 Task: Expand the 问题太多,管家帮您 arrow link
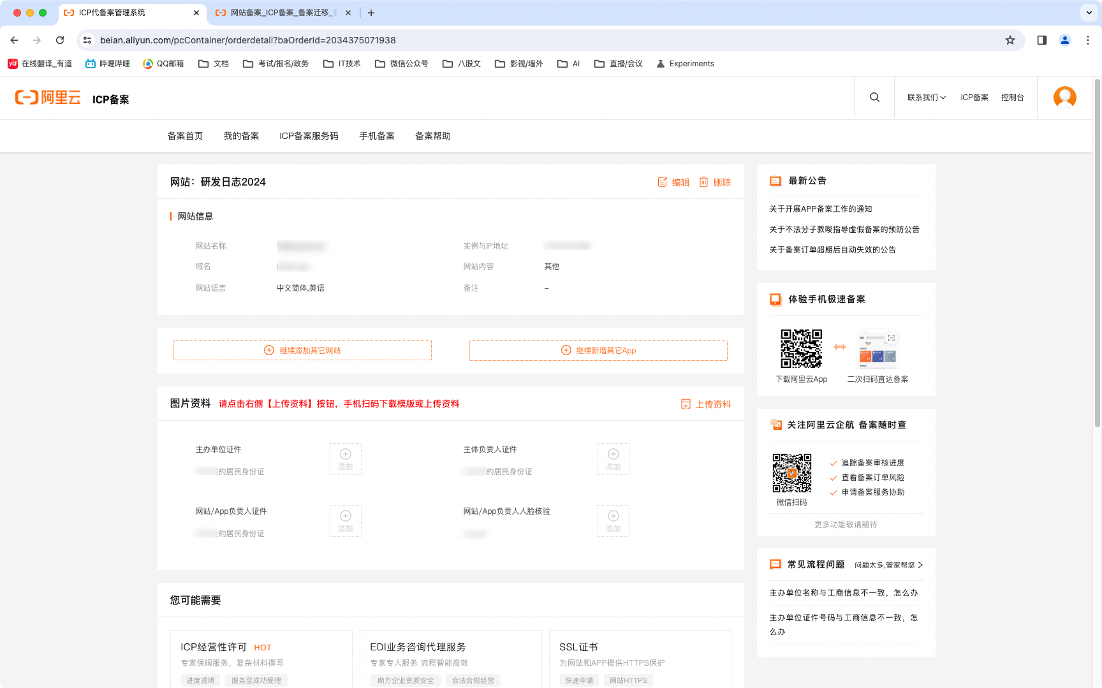[920, 565]
